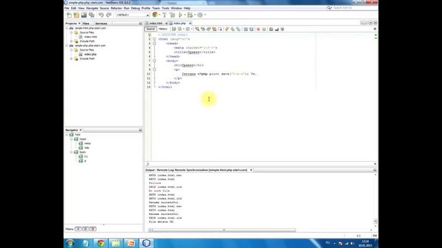This screenshot has width=442, height=248.
Task: Click the Profile Project toolbar icon
Action: 200,15
